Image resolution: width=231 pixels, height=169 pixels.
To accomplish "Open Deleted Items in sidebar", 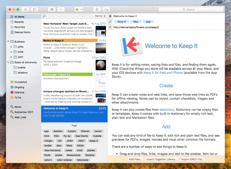I will [23, 32].
